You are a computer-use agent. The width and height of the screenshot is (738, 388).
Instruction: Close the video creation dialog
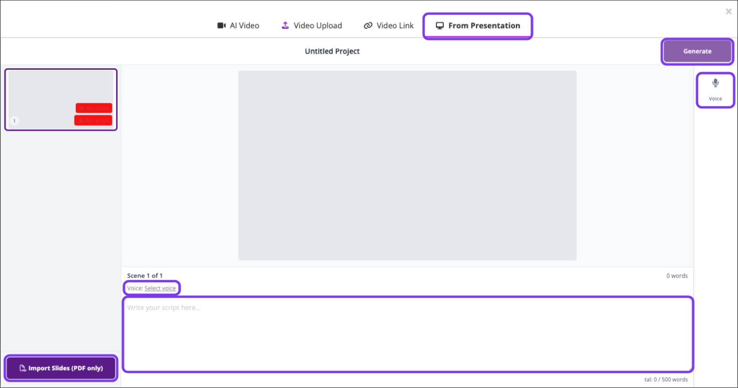coord(729,12)
